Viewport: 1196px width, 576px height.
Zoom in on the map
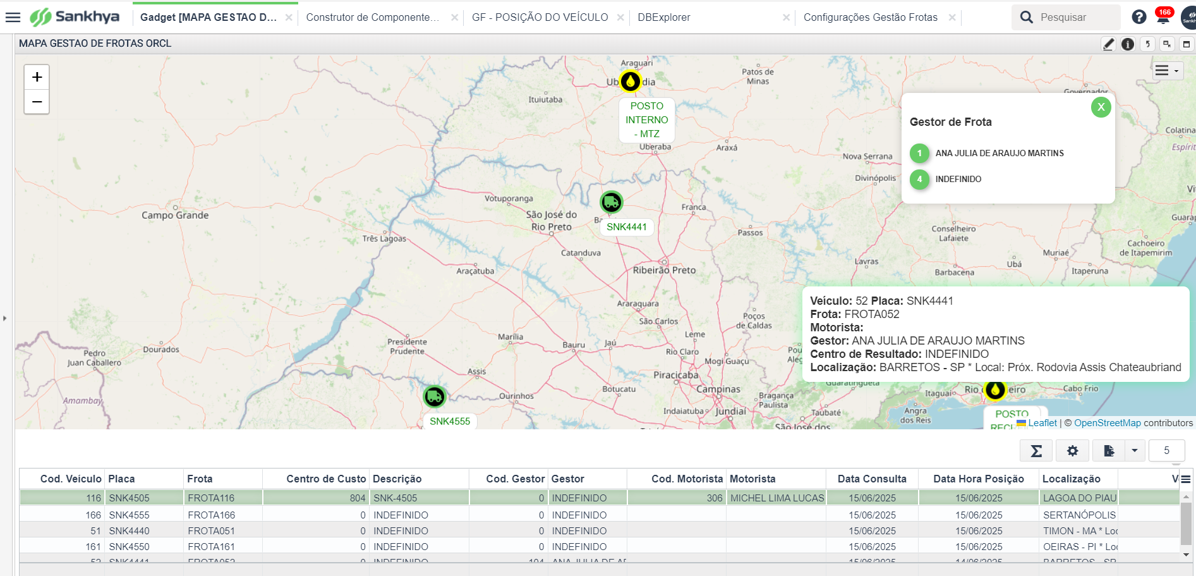click(37, 77)
